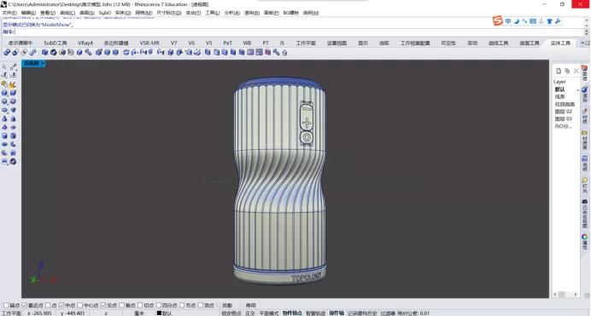Select the pointer tool in left toolbox
Viewport: 591px width, 316px height.
pyautogui.click(x=4, y=67)
